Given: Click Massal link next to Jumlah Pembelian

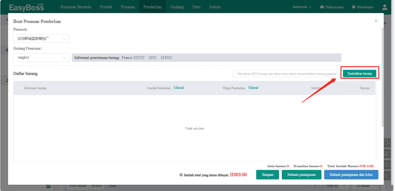Looking at the screenshot, I should [179, 88].
